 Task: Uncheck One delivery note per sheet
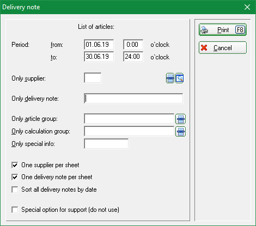[15, 177]
